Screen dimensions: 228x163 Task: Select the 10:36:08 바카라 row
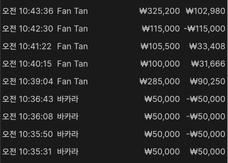pos(114,117)
